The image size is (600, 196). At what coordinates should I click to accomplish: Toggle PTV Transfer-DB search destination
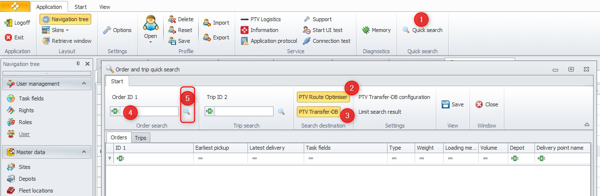(318, 112)
